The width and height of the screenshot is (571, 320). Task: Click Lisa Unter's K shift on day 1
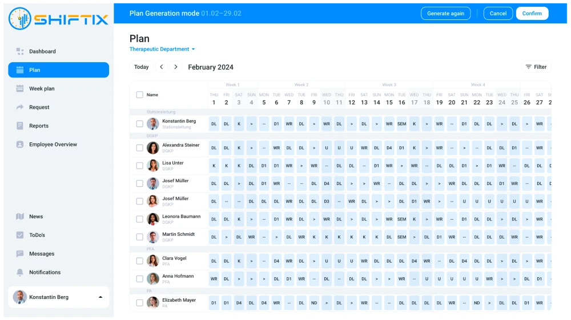(x=214, y=166)
